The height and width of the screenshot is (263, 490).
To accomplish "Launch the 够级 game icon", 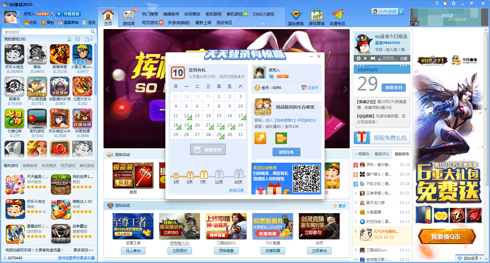I will pyautogui.click(x=37, y=54).
